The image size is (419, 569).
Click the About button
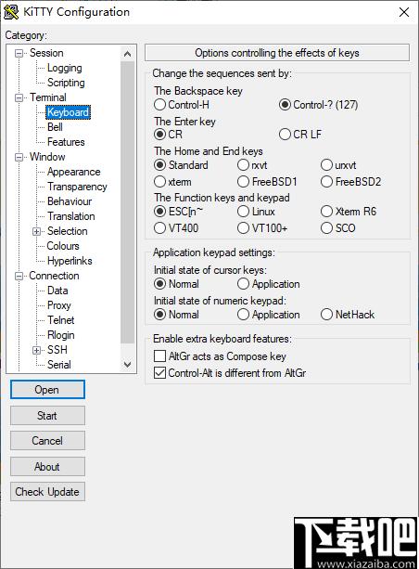(x=47, y=466)
